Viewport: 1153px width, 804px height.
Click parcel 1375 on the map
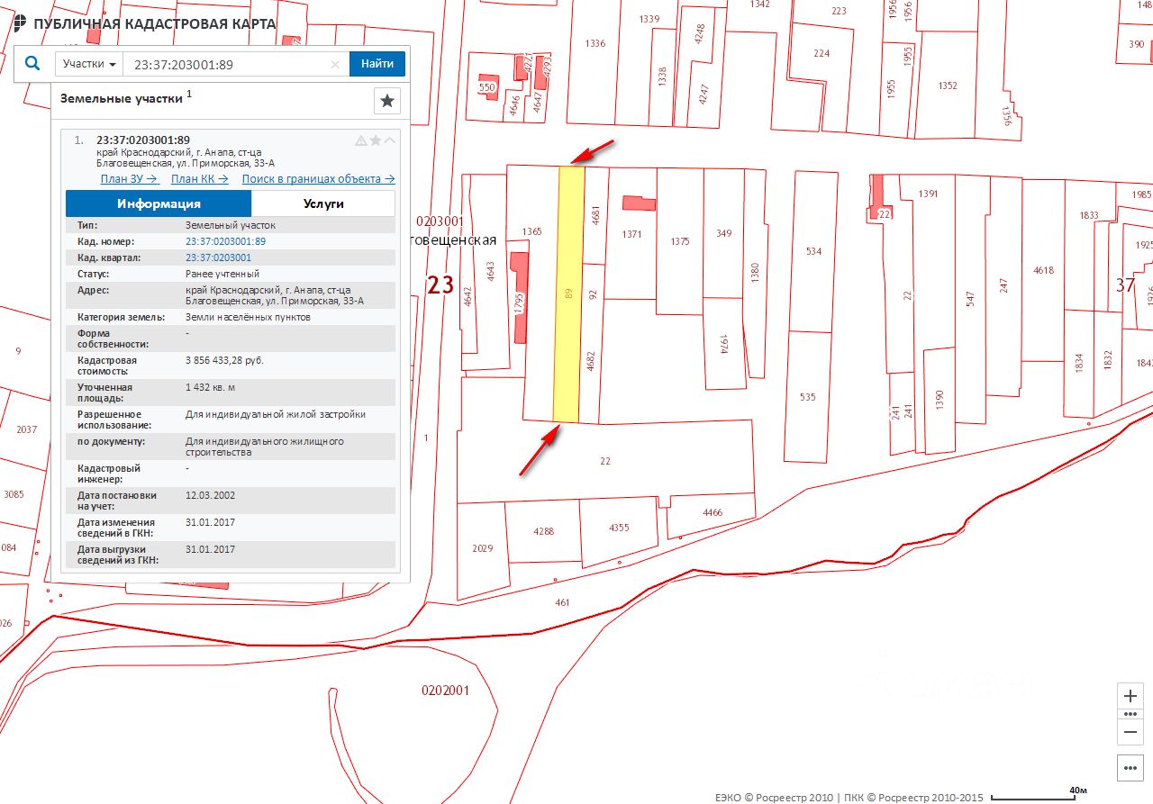click(x=680, y=240)
